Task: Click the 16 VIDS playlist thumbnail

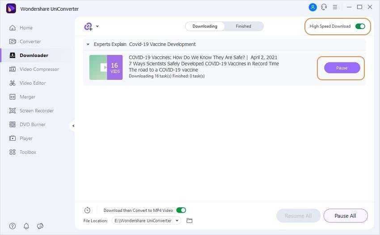Action: (106, 67)
